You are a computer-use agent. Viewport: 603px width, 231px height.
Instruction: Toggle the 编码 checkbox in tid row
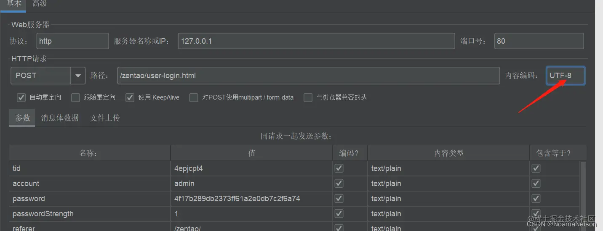tap(339, 168)
